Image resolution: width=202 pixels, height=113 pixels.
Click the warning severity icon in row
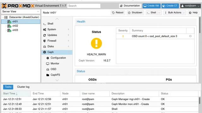pos(123,36)
